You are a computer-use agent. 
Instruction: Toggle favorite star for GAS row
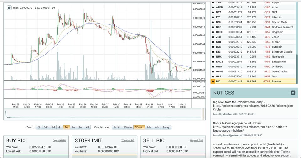point(213,76)
